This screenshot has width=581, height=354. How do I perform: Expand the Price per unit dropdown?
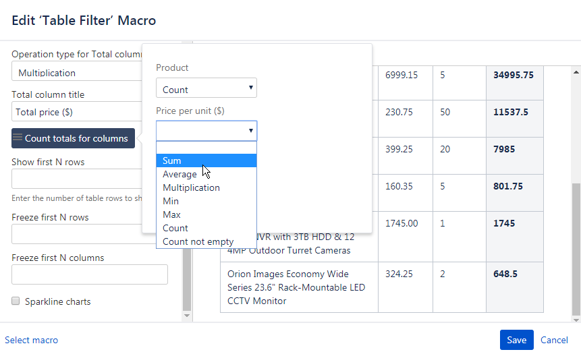206,131
